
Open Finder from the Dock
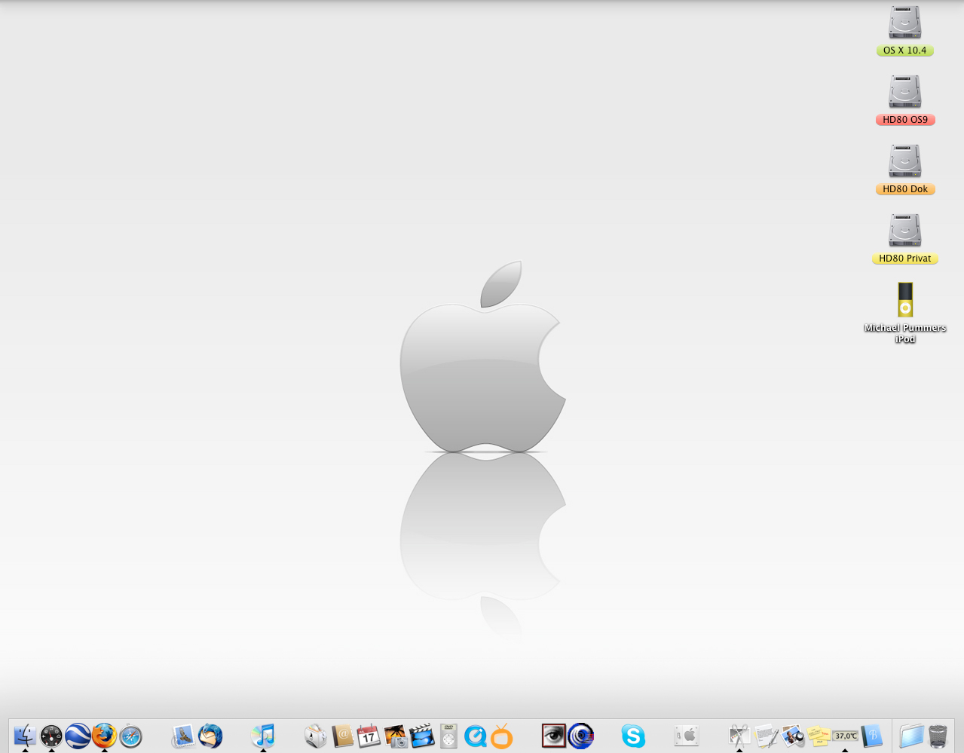click(x=25, y=736)
